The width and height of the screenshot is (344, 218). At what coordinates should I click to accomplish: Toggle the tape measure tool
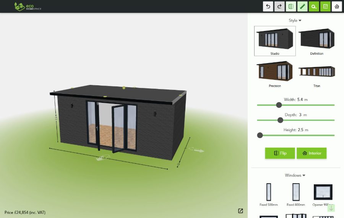(314, 7)
